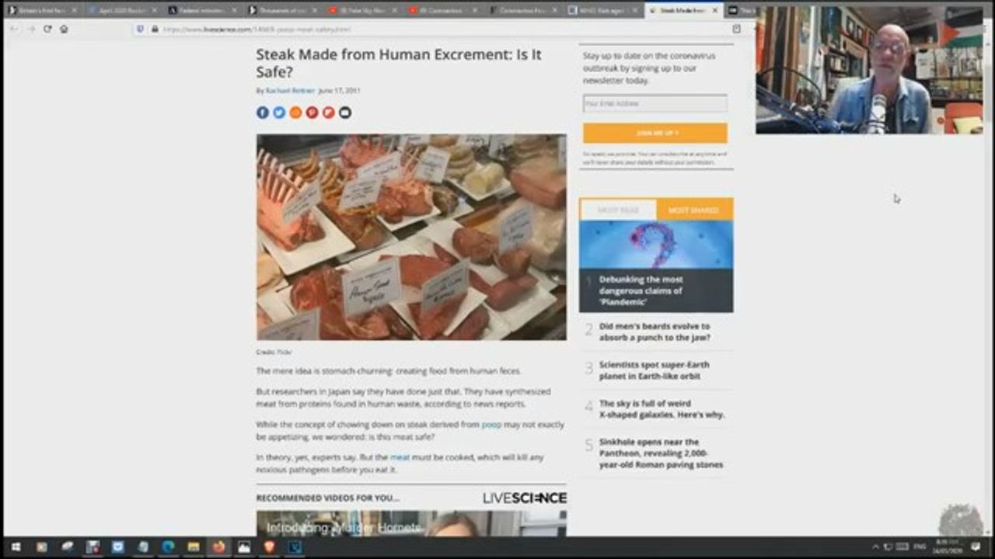Select the Most Shared tab
Image resolution: width=995 pixels, height=559 pixels.
point(693,210)
